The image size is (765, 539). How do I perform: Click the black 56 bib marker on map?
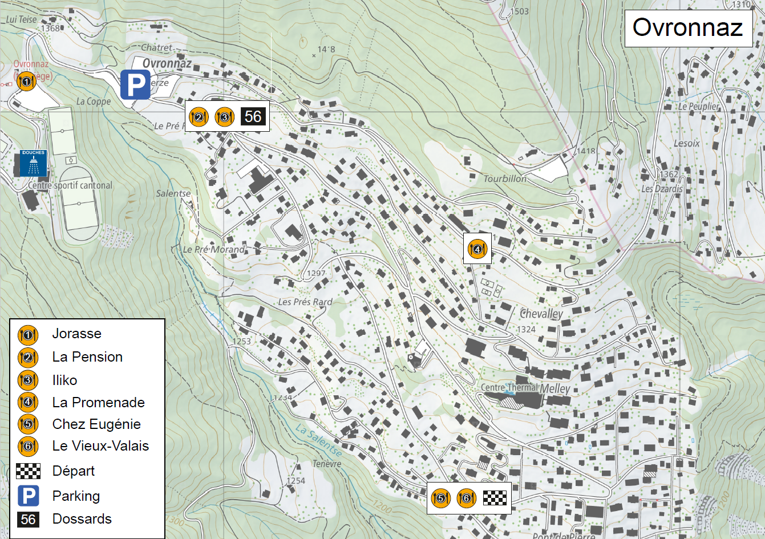tap(253, 117)
